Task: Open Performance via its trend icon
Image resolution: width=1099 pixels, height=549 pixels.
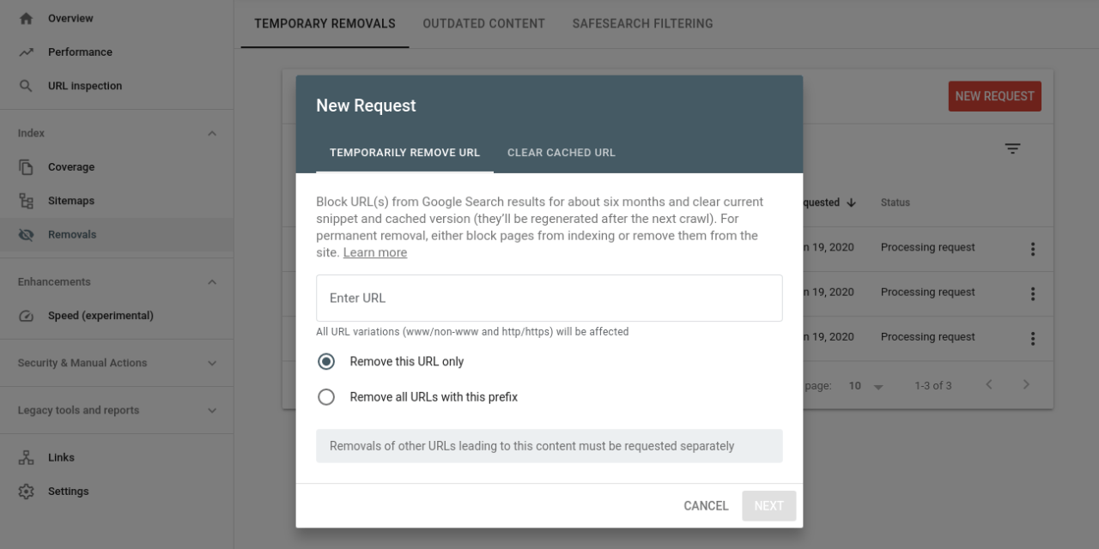Action: point(26,52)
